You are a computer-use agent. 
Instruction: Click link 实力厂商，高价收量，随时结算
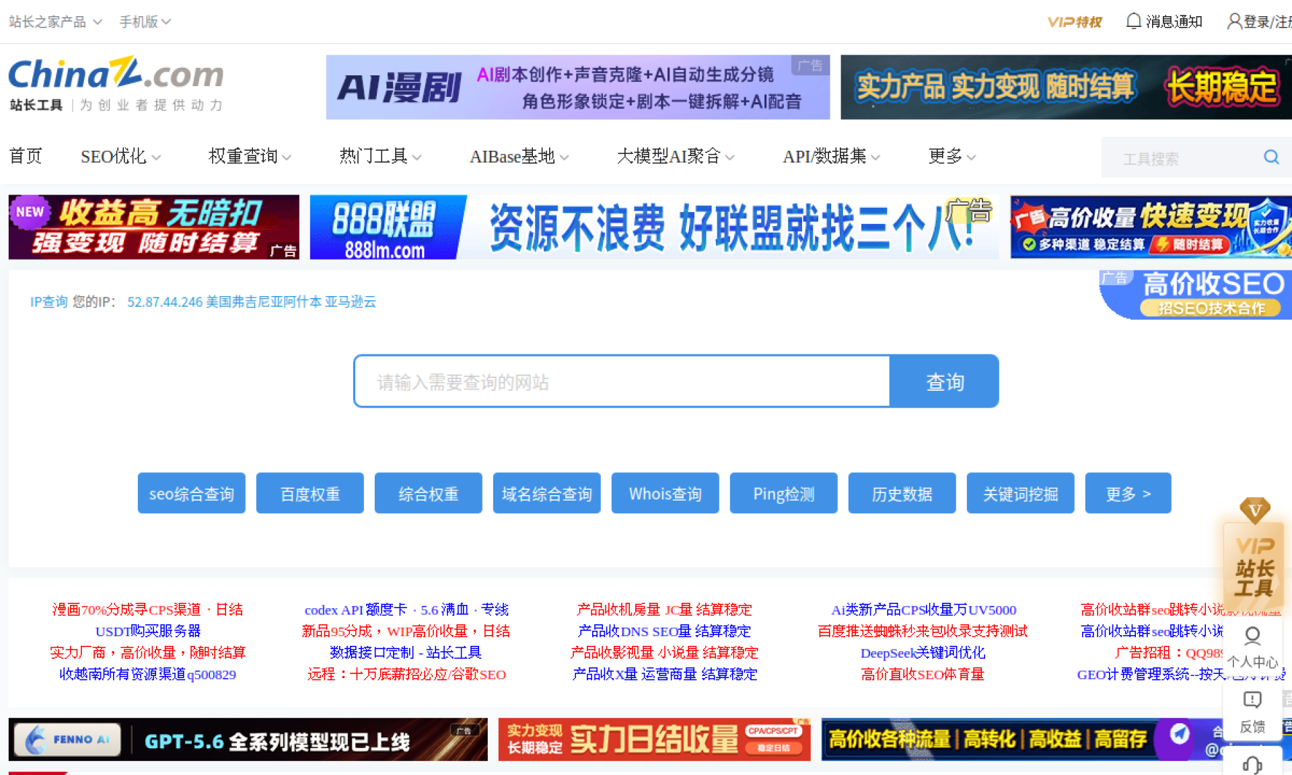pos(147,653)
